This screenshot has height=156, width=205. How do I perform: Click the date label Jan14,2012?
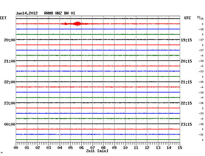coord(27,13)
